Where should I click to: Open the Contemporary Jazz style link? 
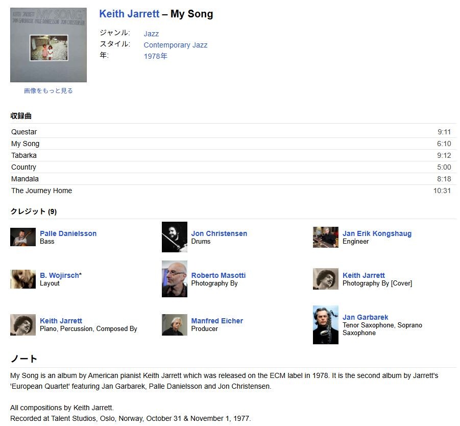(x=176, y=45)
